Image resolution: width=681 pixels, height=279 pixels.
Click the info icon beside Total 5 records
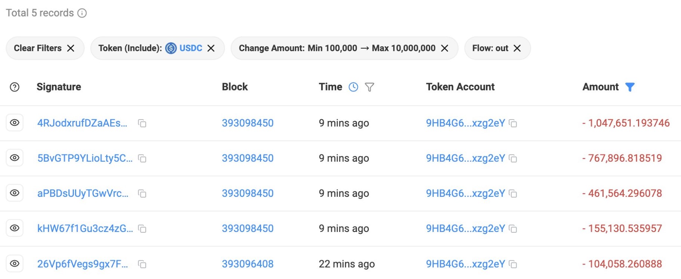(82, 13)
